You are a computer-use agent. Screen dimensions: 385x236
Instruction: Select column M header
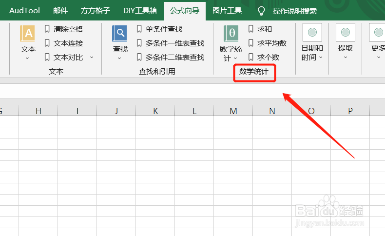tap(233, 111)
